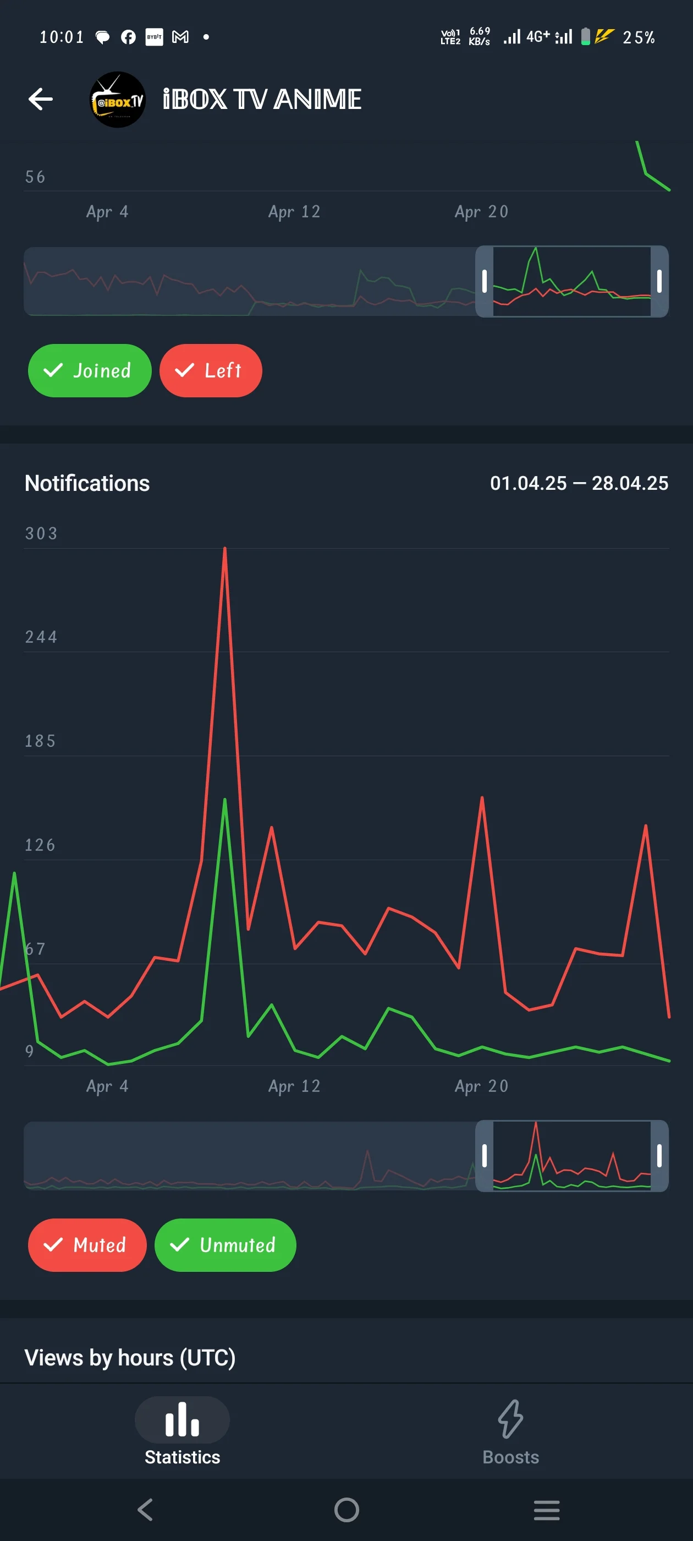Toggle the Left series filter
Image resolution: width=693 pixels, height=1541 pixels.
click(x=211, y=370)
